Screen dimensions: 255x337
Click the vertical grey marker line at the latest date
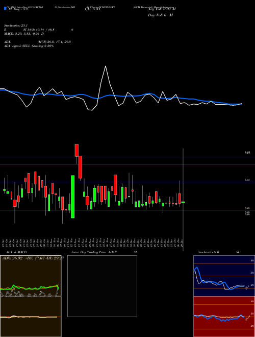click(x=183, y=200)
